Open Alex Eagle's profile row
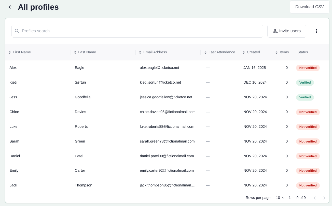This screenshot has height=206, width=332. click(x=102, y=68)
